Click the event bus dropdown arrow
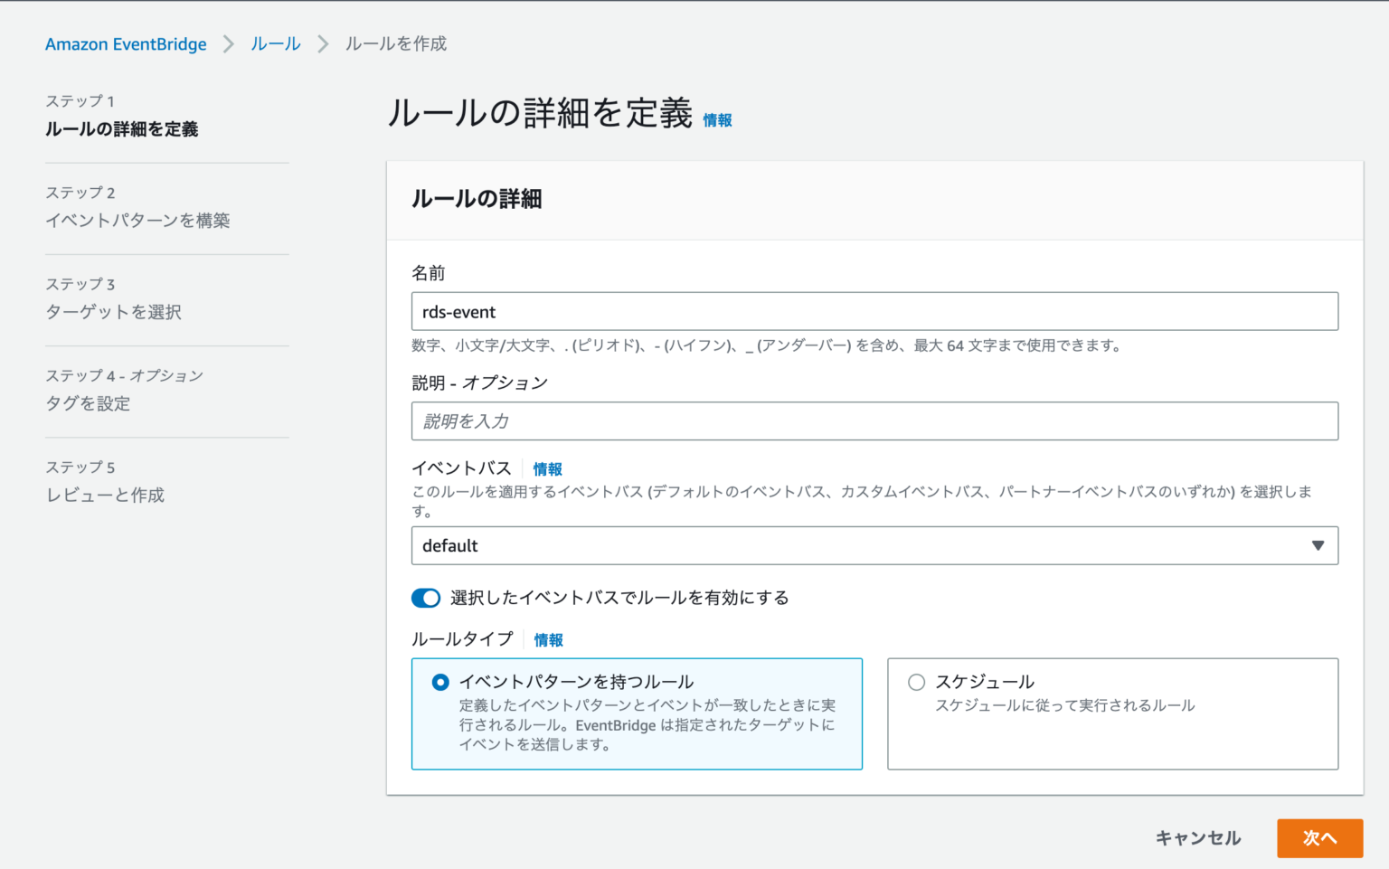 coord(1319,545)
